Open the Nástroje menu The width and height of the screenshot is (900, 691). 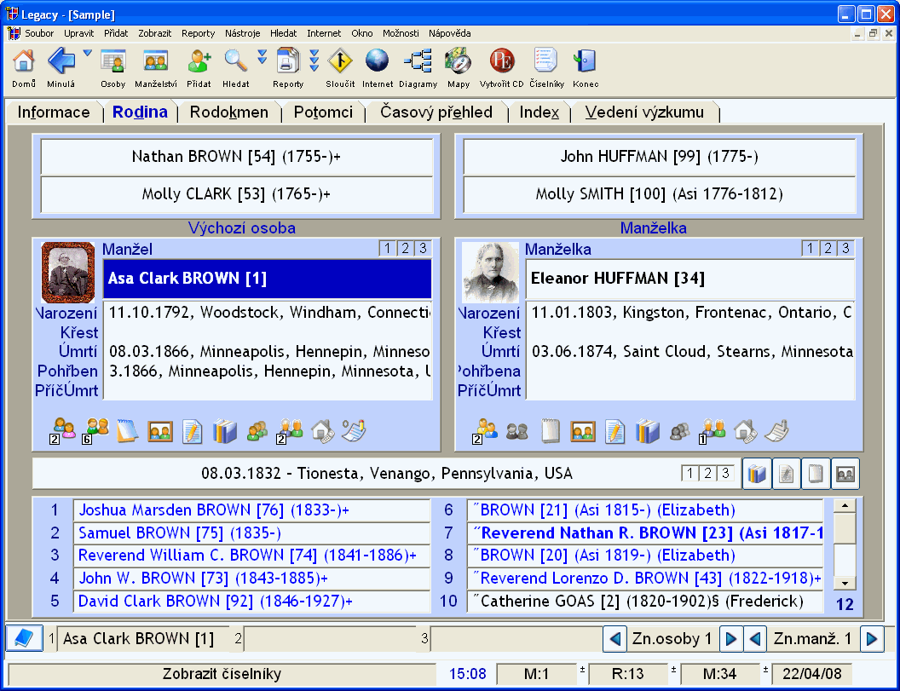242,33
